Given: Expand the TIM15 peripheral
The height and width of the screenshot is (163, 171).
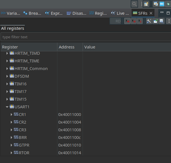Looking at the screenshot, I should 7,99.
